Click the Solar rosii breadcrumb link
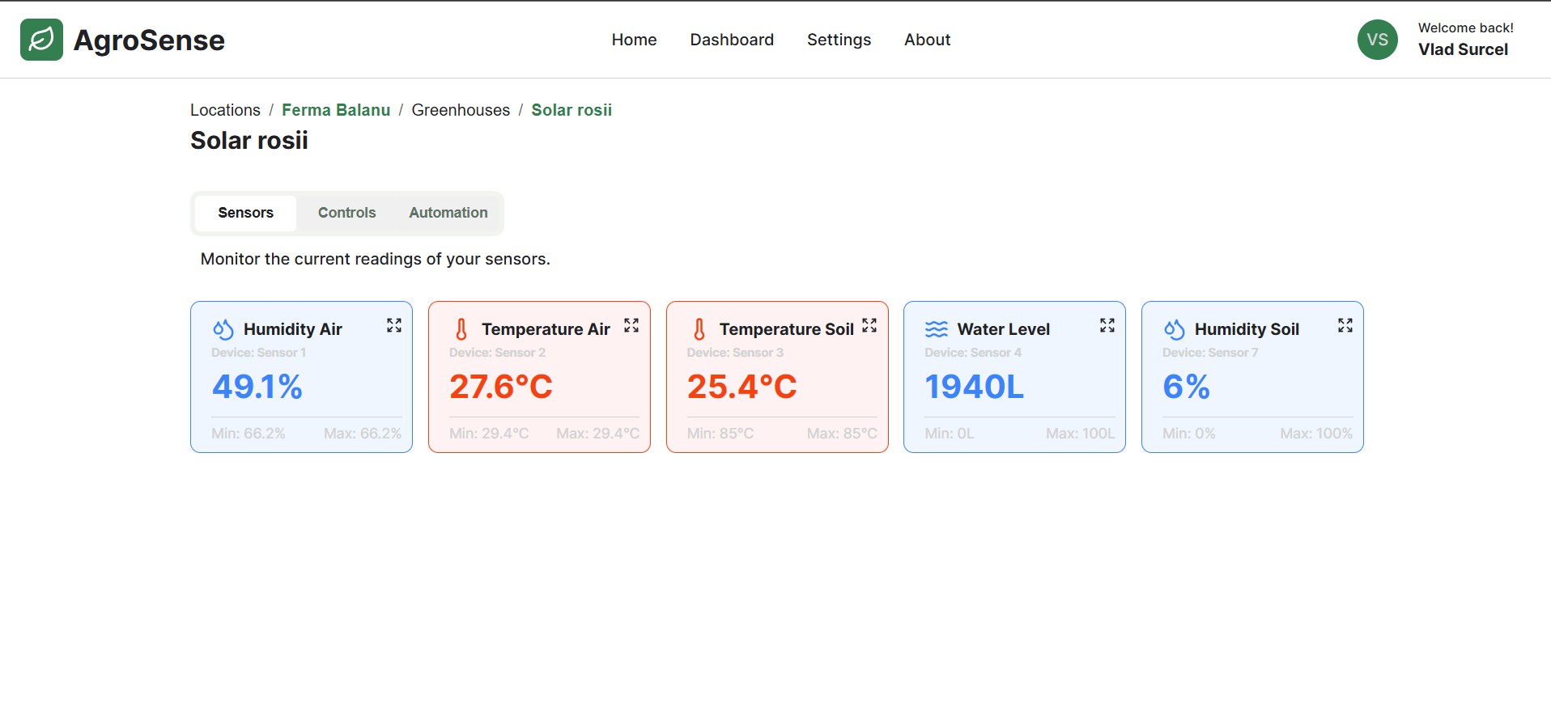Viewport: 1551px width, 703px height. point(572,110)
